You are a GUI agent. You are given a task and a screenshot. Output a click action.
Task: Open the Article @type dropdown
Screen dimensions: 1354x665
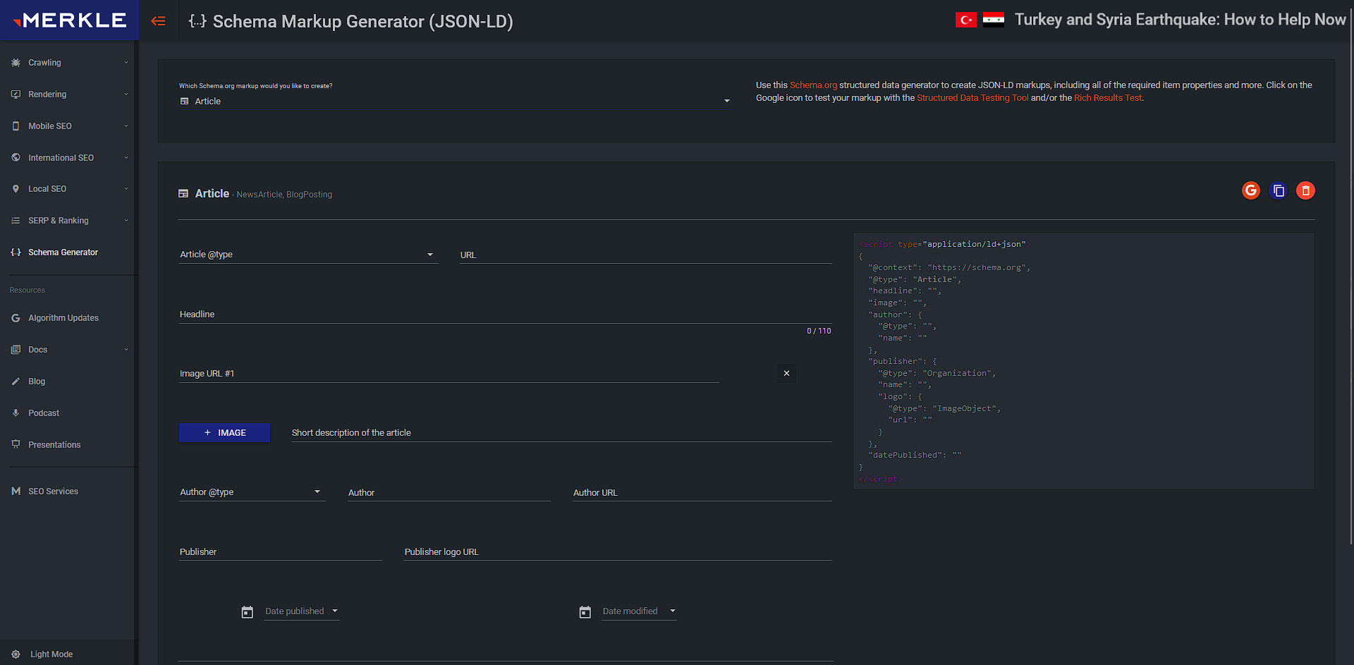(x=308, y=255)
